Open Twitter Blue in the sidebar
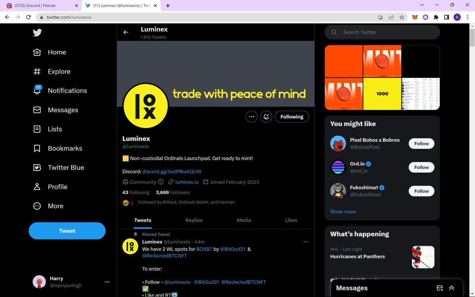This screenshot has height=297, width=475. tap(59, 168)
